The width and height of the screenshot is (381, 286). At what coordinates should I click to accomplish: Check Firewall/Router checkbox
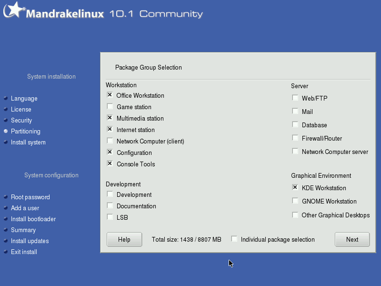point(295,138)
